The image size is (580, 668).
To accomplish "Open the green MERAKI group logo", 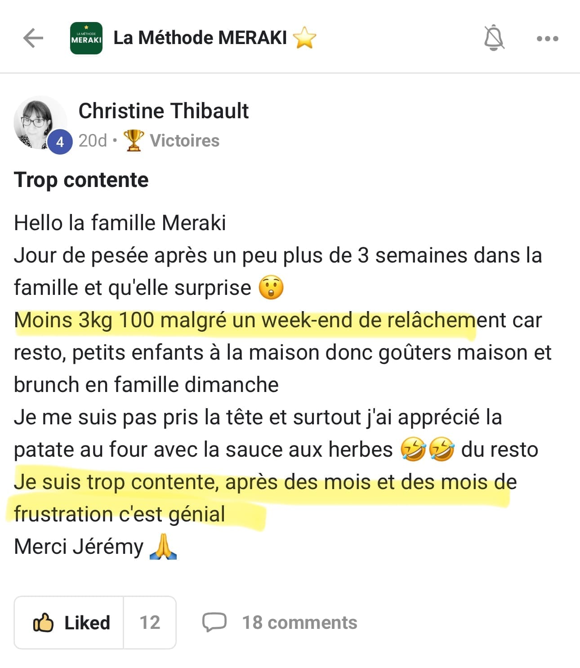I will pyautogui.click(x=86, y=38).
